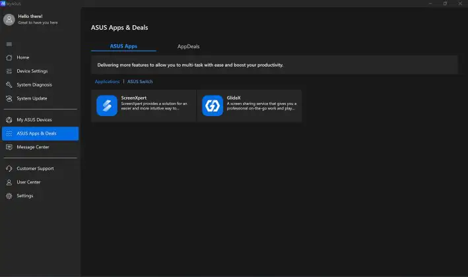Close the MyASUS window
468x277 pixels.
coord(460,3)
